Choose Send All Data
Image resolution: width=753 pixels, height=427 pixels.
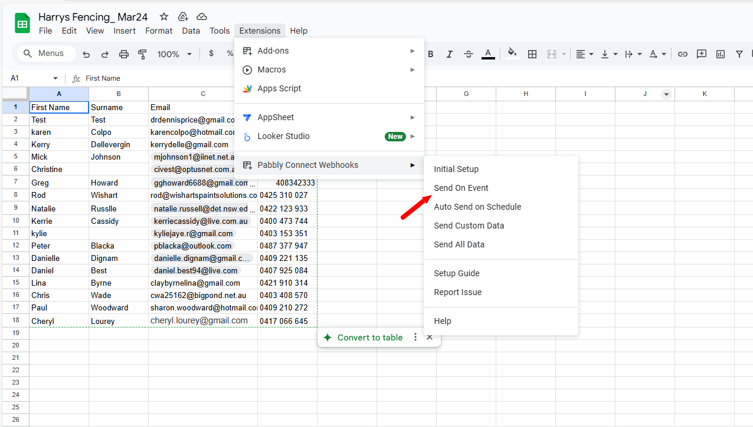pyautogui.click(x=501, y=244)
